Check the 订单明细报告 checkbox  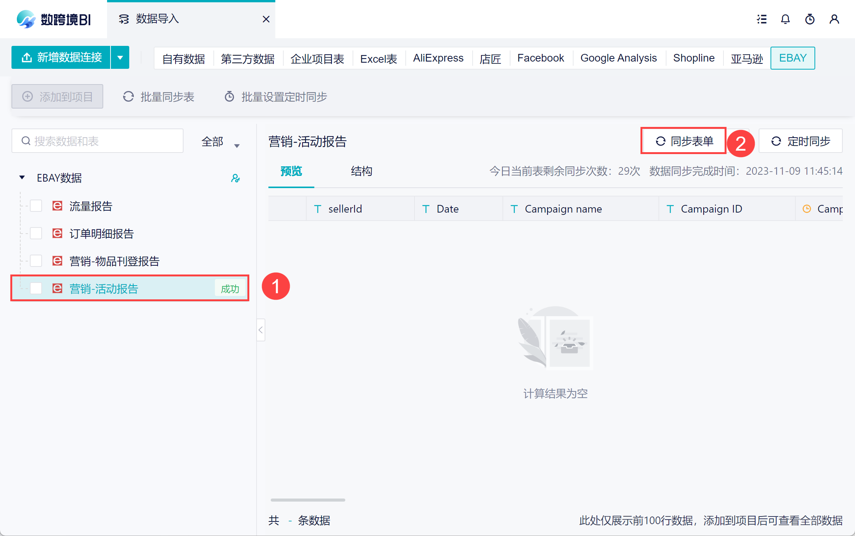[x=36, y=233]
